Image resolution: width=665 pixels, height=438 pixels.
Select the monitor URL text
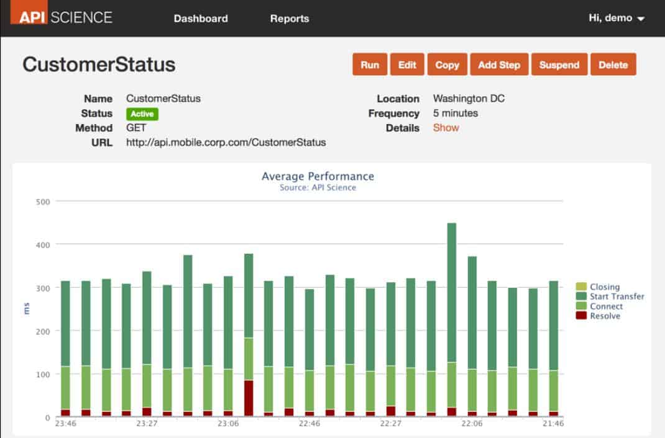click(226, 143)
